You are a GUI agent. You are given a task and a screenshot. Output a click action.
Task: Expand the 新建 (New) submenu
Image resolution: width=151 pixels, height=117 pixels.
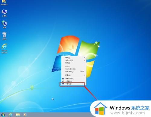[74, 75]
